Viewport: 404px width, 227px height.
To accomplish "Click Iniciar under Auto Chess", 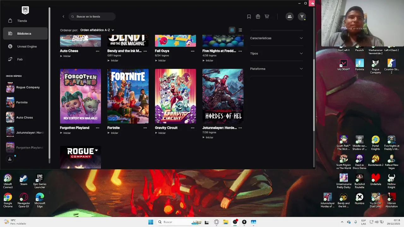I will pos(65,56).
